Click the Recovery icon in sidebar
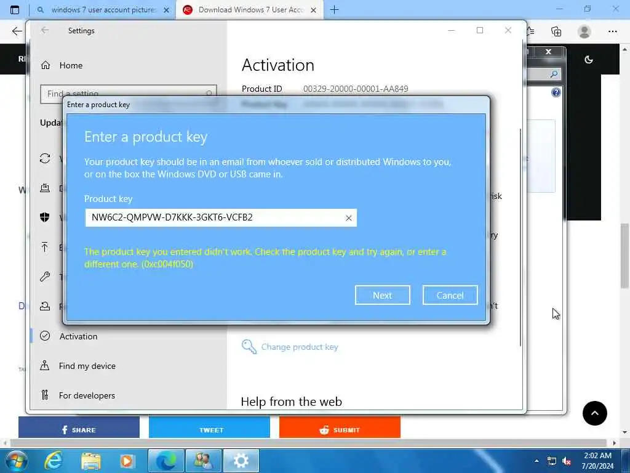The height and width of the screenshot is (473, 630). coord(45,307)
